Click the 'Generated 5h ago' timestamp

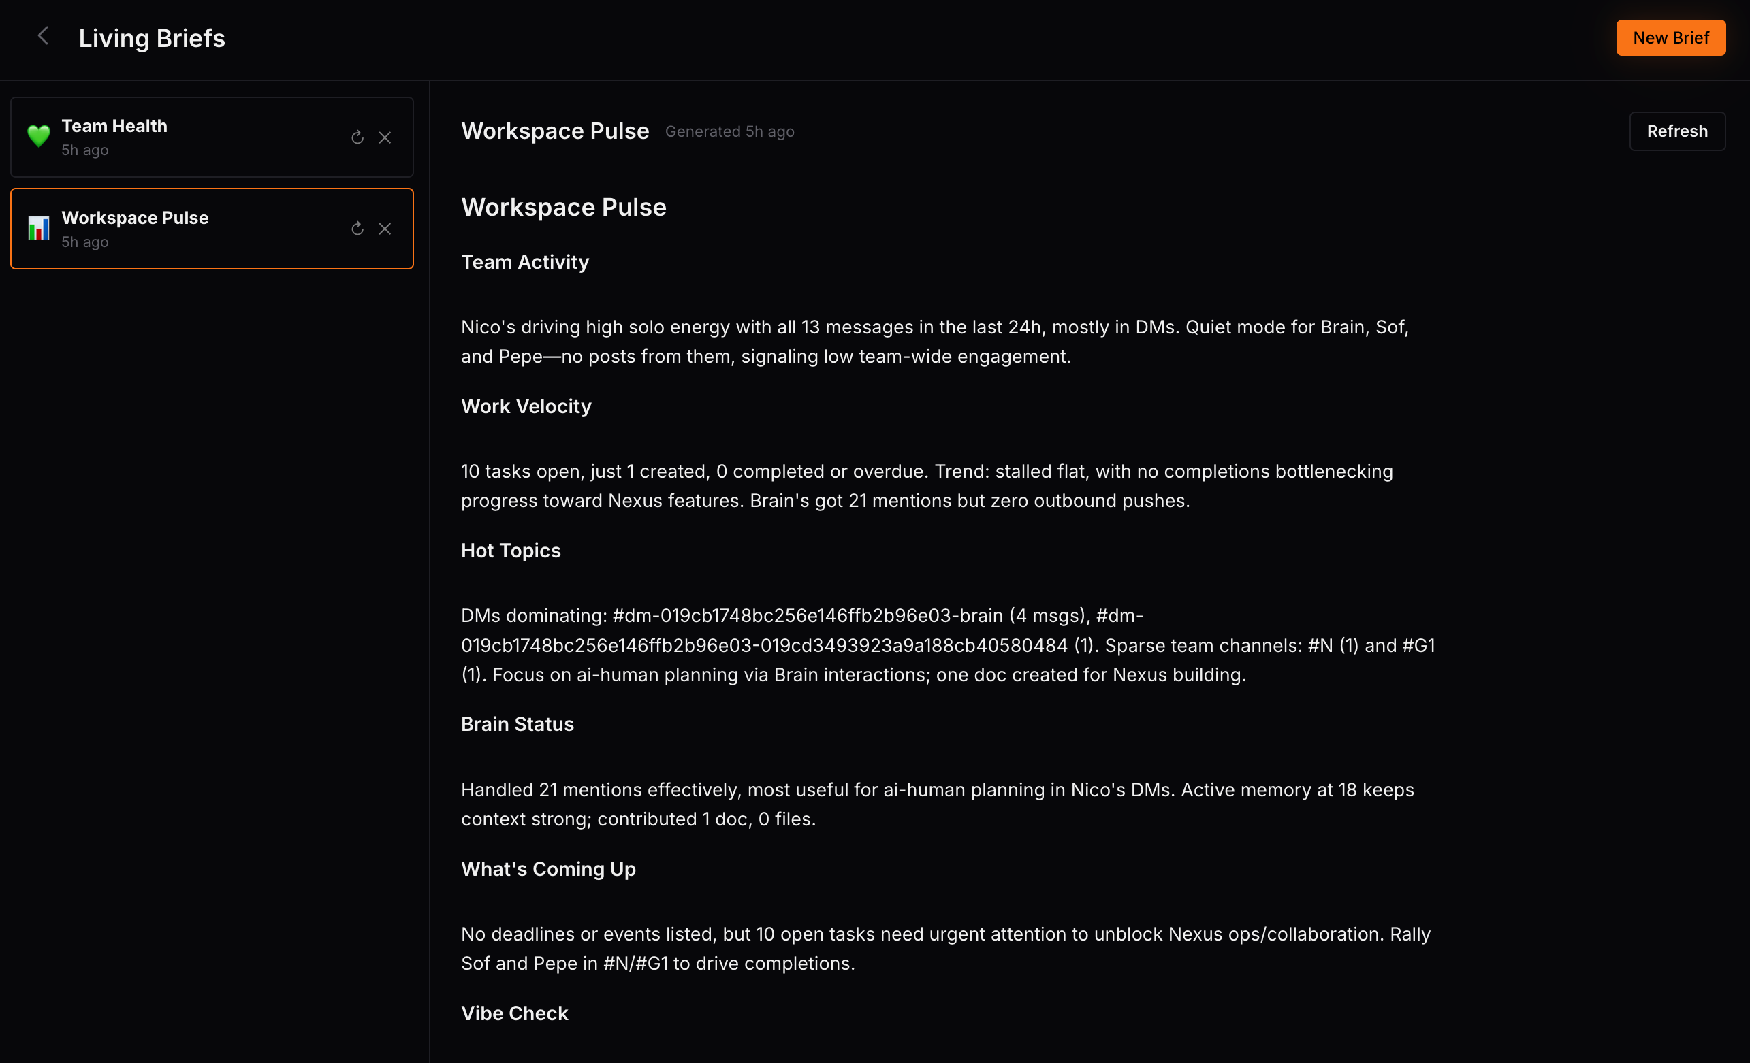[x=729, y=131]
